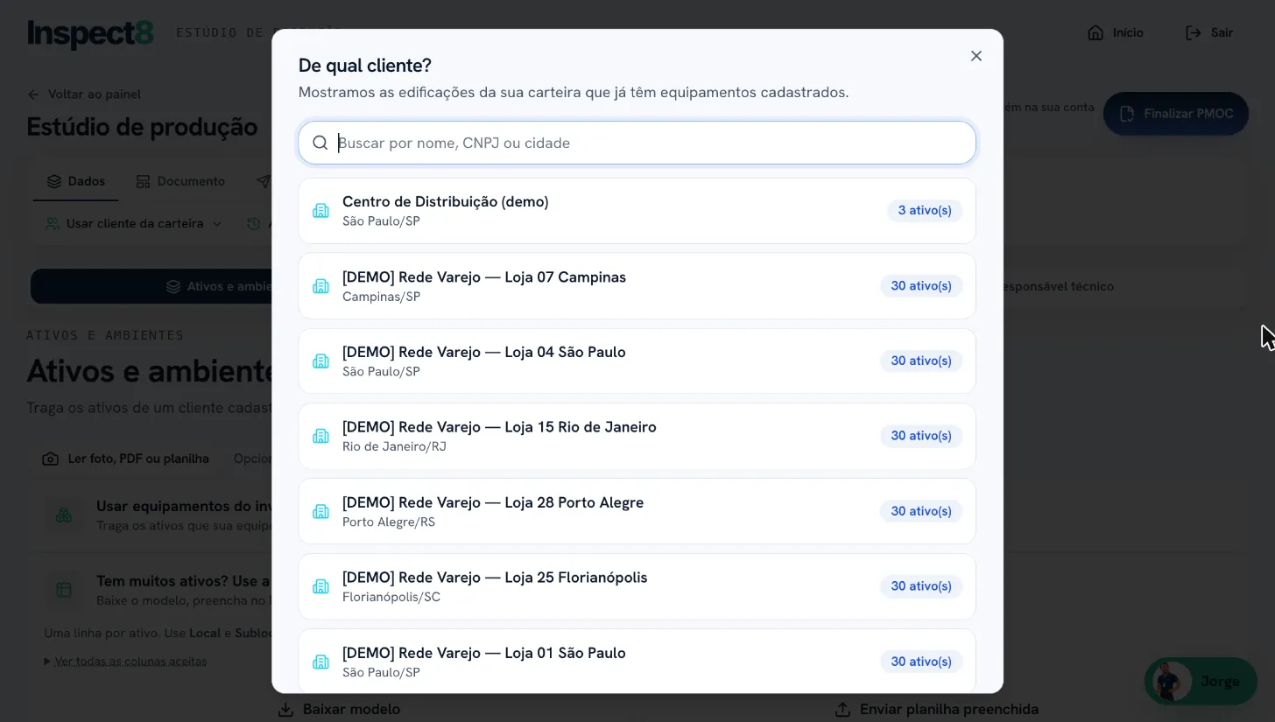1275x722 pixels.
Task: Click the 'Porto Alegre/RS' city text
Action: [x=389, y=522]
